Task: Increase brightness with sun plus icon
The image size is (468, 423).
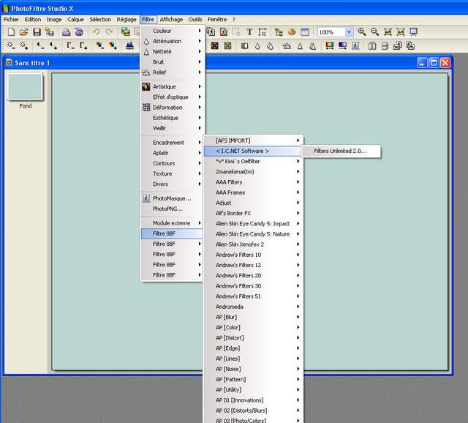Action: click(24, 45)
